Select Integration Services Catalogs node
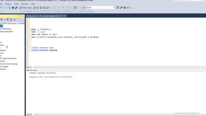206x116 pixels. tap(9, 64)
